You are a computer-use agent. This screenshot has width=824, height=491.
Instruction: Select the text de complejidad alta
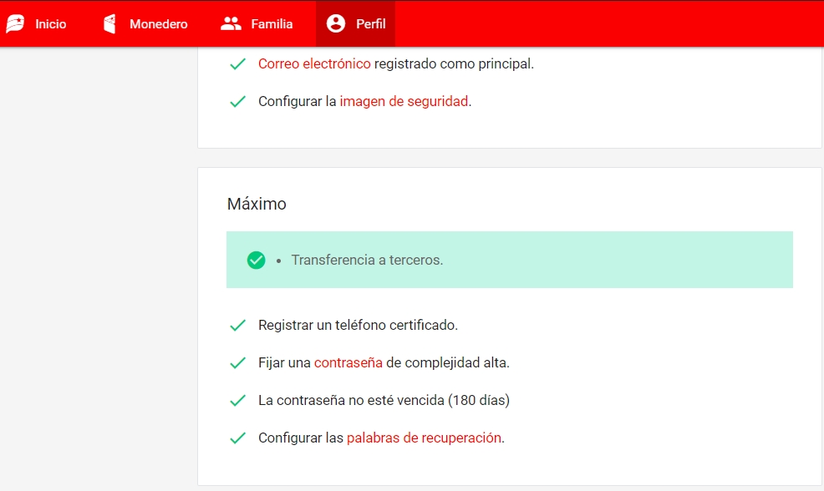448,363
